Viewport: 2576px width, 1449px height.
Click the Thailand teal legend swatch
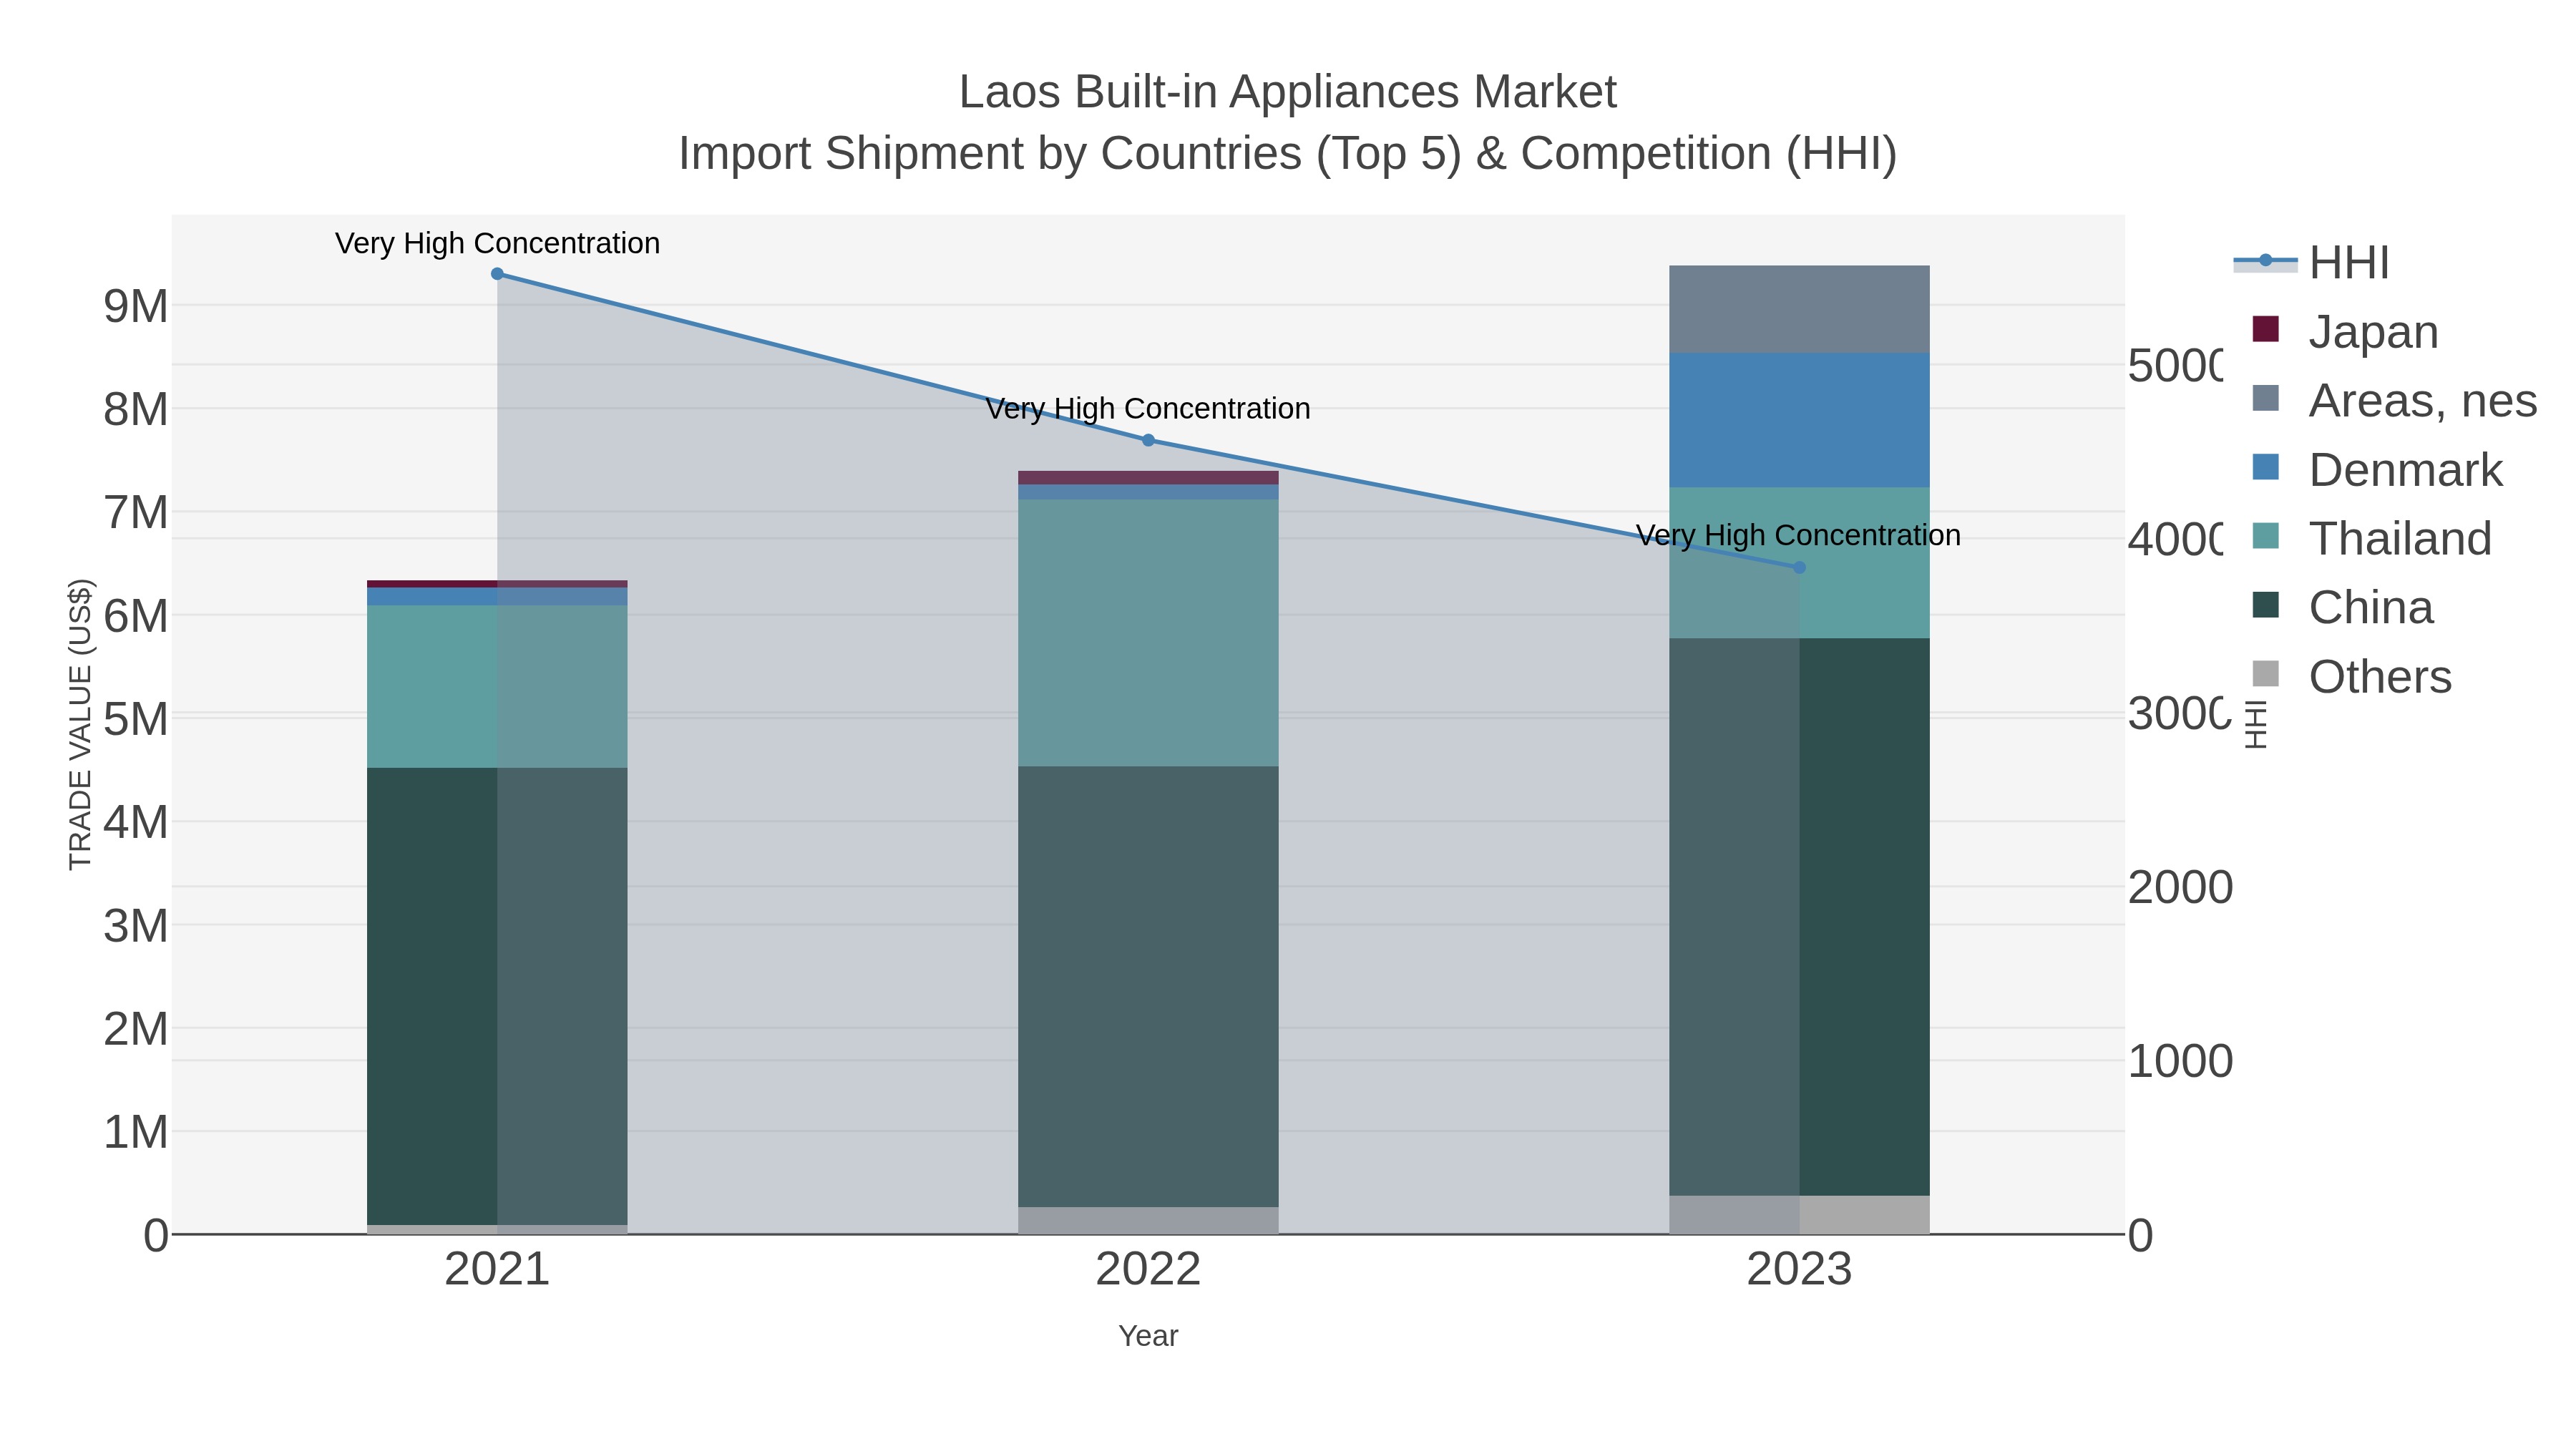pos(2265,536)
